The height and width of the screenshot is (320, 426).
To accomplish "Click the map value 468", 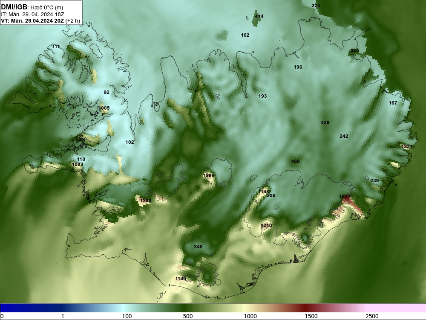I will [295, 162].
